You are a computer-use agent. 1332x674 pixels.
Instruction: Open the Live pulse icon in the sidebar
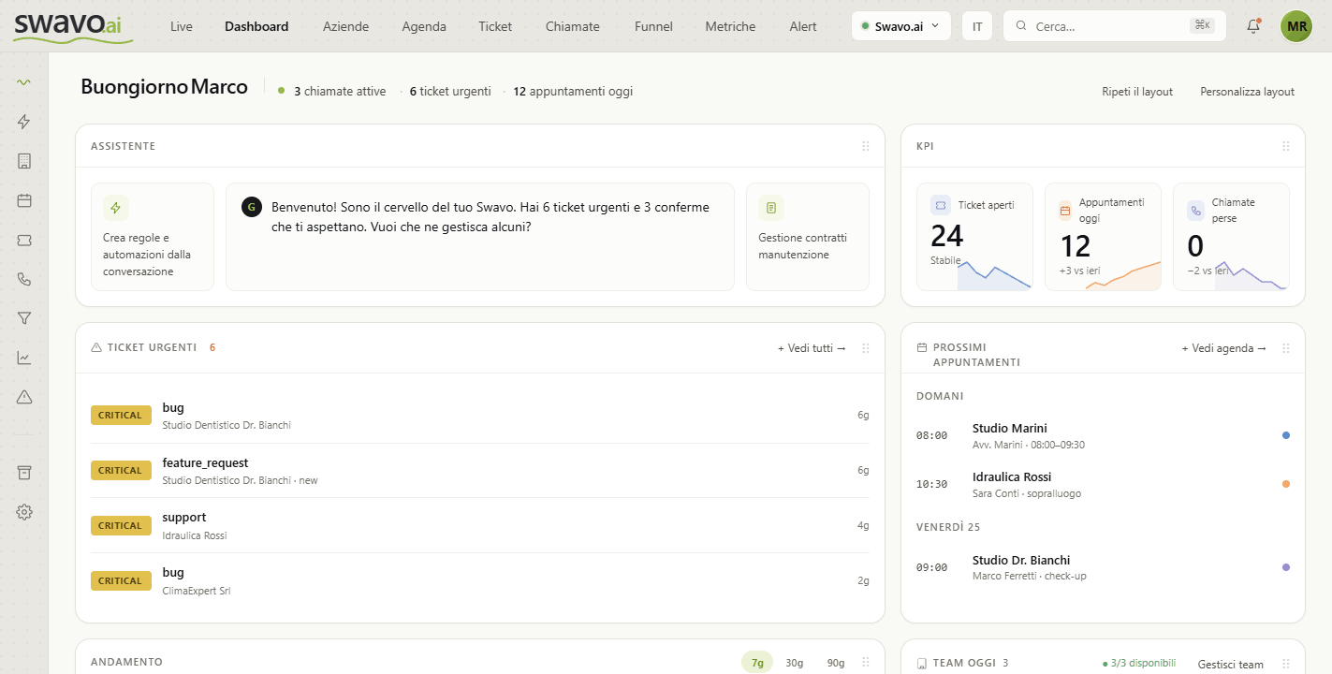coord(24,82)
